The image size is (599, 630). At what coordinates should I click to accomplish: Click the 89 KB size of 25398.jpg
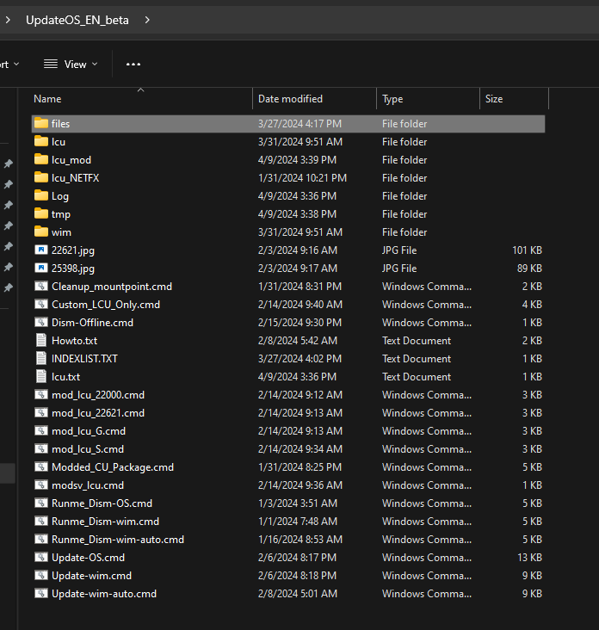coord(529,269)
